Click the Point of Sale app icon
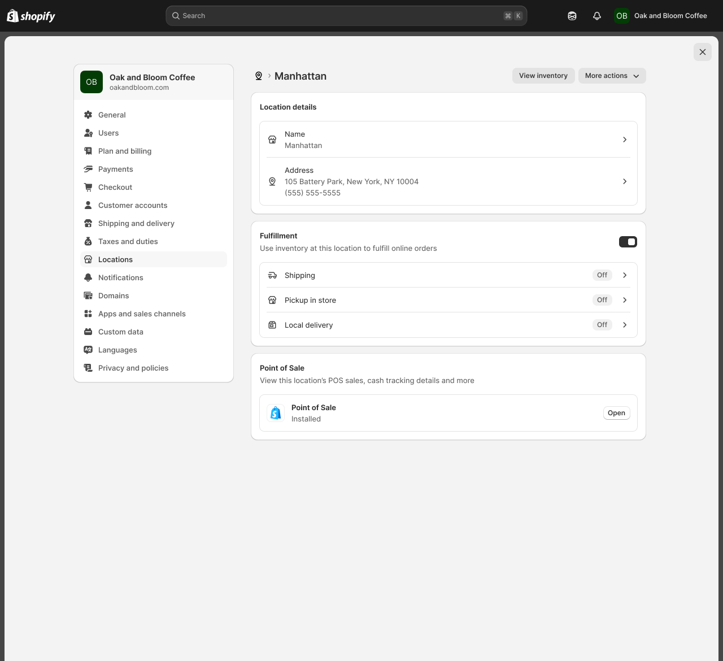723x661 pixels. tap(276, 413)
